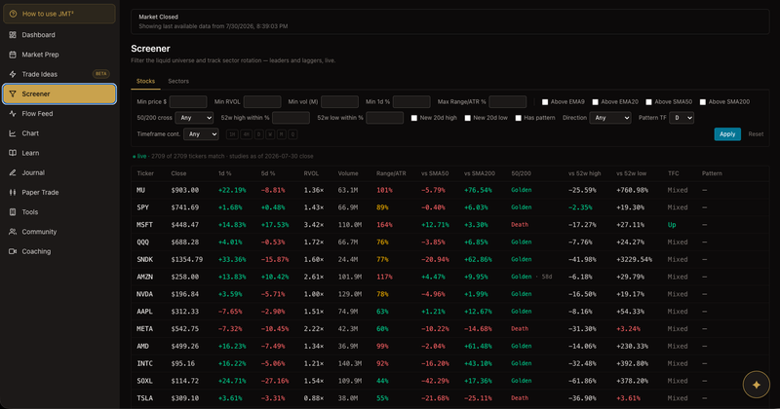Select the NVDA ticker

[x=144, y=294]
